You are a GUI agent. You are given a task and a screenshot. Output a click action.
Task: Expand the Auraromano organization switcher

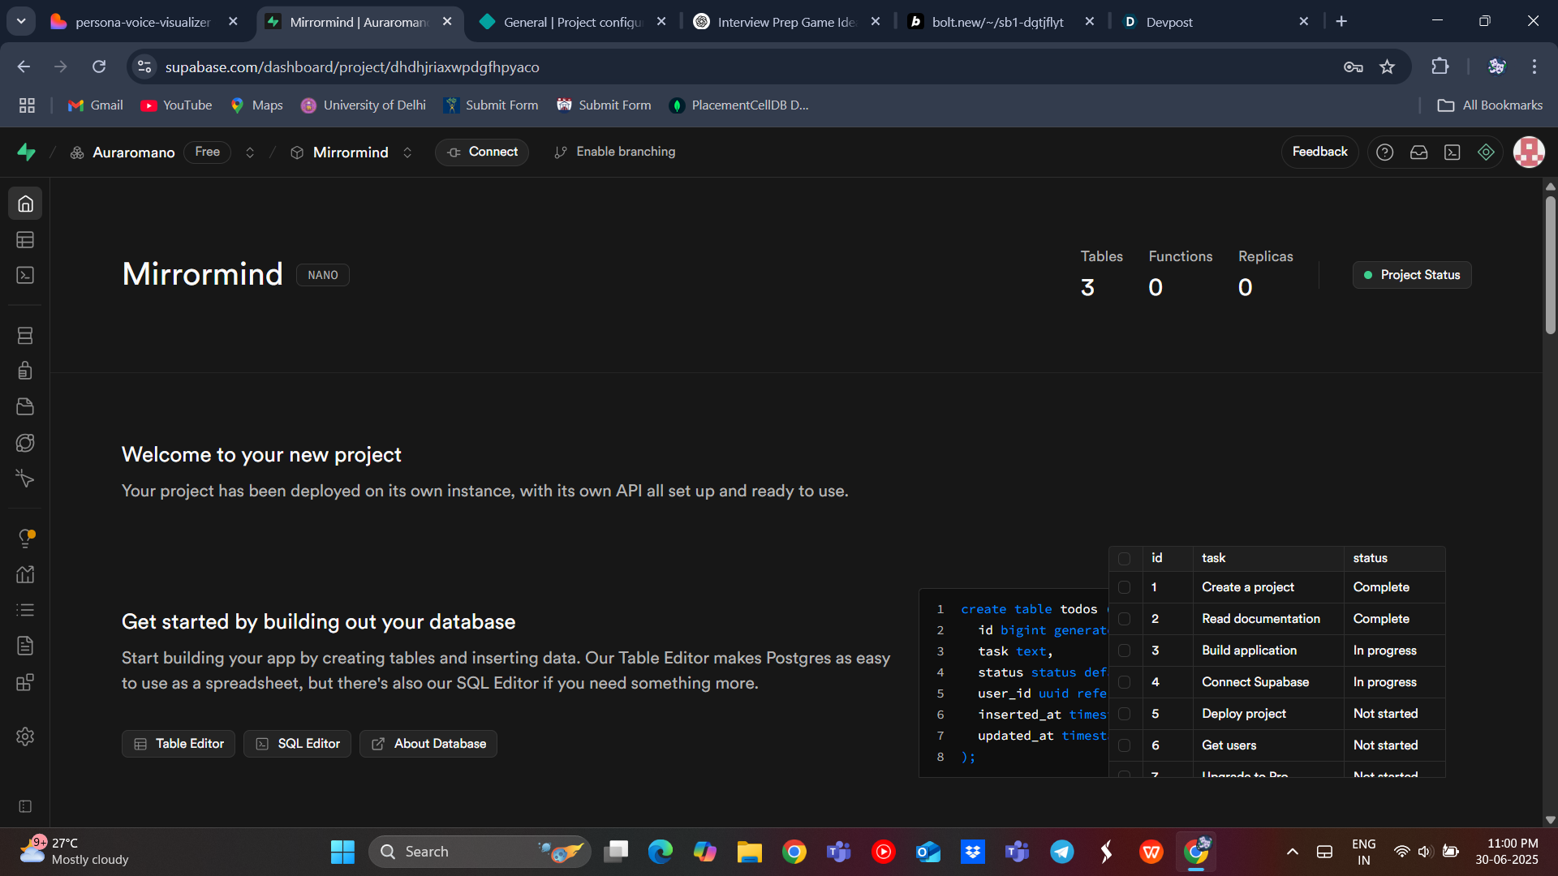(250, 152)
